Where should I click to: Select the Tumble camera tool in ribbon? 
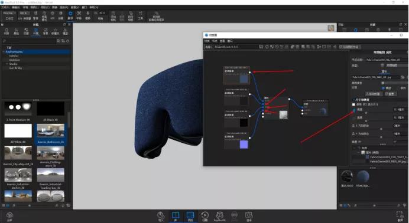(70, 15)
